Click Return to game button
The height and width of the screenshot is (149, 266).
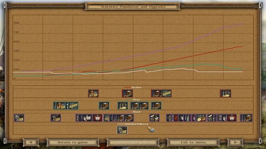click(73, 142)
